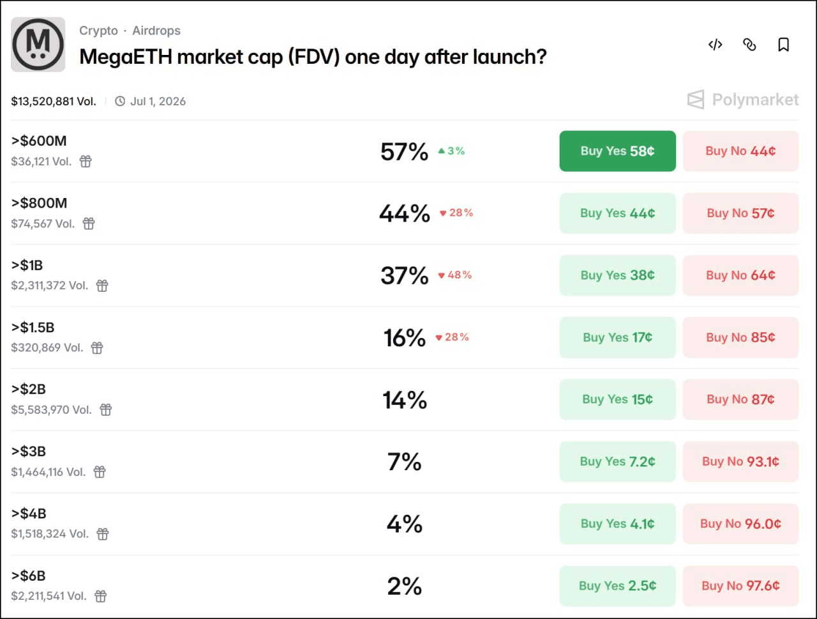Click the embed code icon

(715, 45)
